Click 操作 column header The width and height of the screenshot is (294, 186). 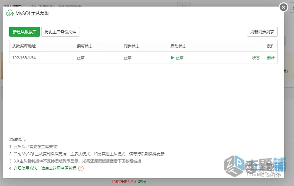(x=270, y=46)
